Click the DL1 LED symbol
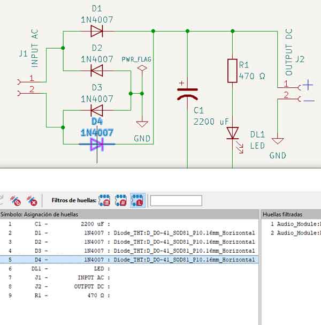This screenshot has height=325, width=321. (x=232, y=133)
